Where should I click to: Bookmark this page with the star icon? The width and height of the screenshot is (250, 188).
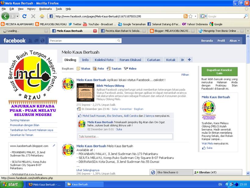tap(190, 16)
